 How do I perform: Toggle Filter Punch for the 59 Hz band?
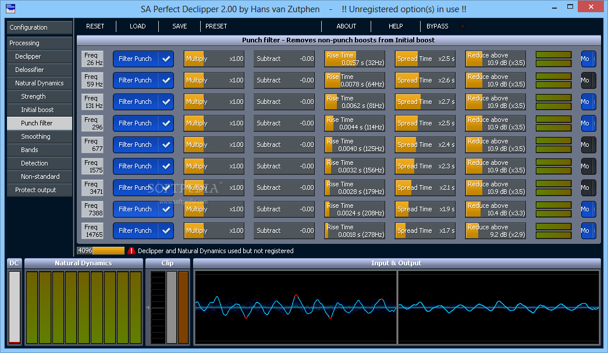click(x=143, y=81)
